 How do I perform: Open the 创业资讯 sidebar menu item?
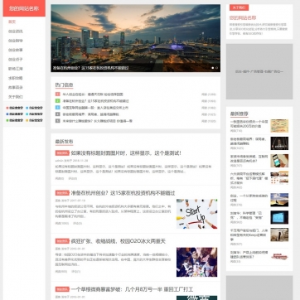[x=16, y=31]
